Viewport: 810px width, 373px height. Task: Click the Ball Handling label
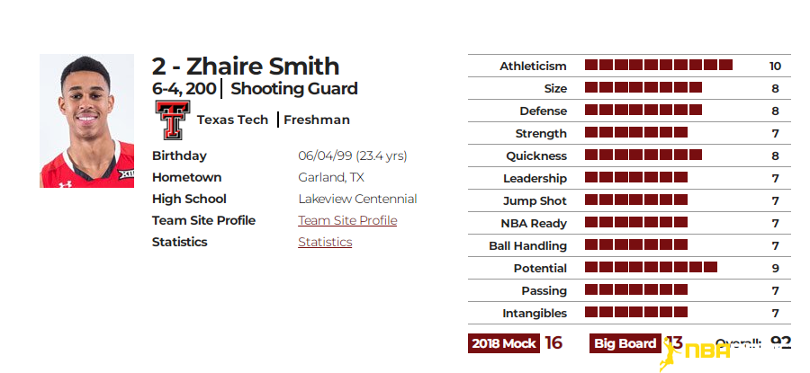coord(528,246)
